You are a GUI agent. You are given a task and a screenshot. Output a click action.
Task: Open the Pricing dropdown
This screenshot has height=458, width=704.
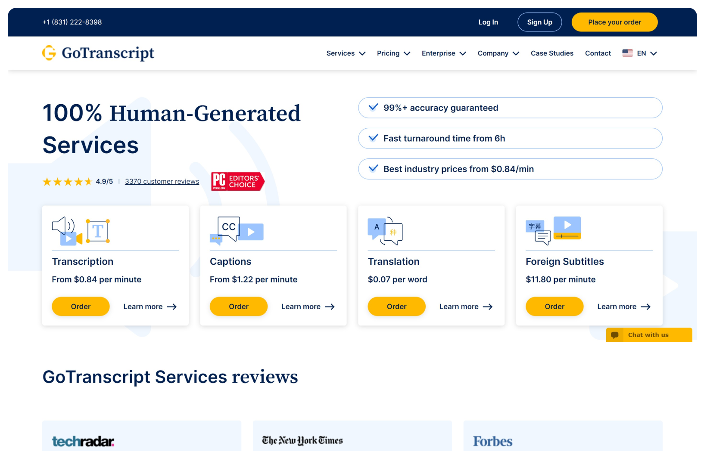click(x=393, y=53)
